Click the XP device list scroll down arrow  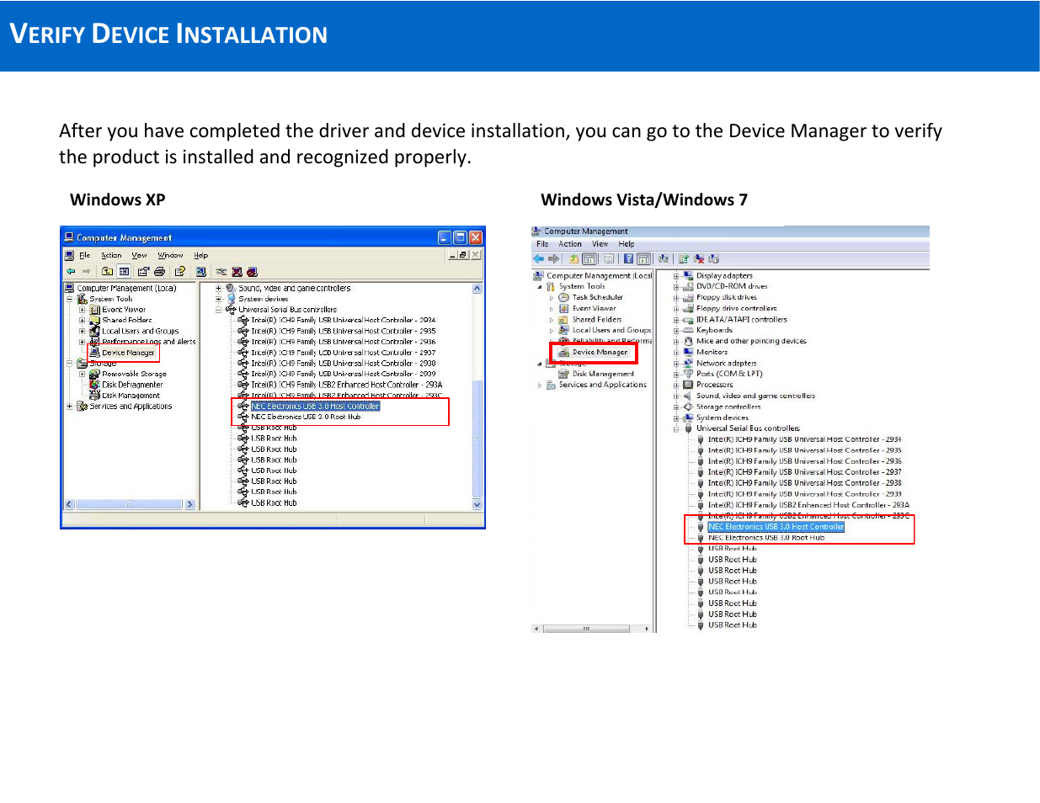[477, 504]
